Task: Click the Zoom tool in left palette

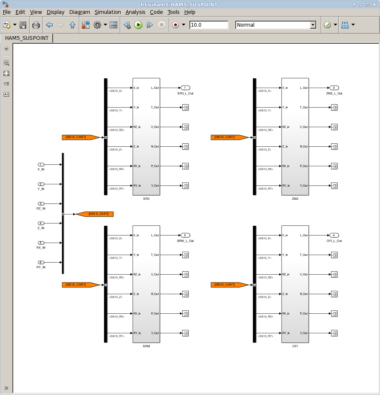Action: pos(6,63)
